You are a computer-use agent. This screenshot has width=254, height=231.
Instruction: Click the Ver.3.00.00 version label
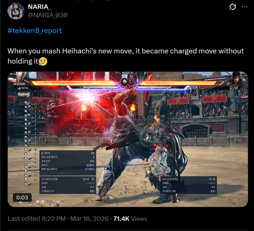[x=128, y=73]
